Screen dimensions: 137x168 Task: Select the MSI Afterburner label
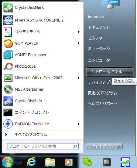29,89
